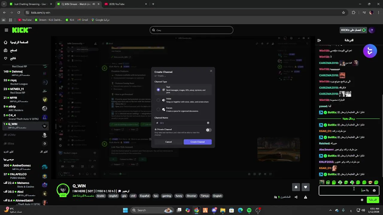
Task: Open site information dropdown in address bar
Action: 27,13
